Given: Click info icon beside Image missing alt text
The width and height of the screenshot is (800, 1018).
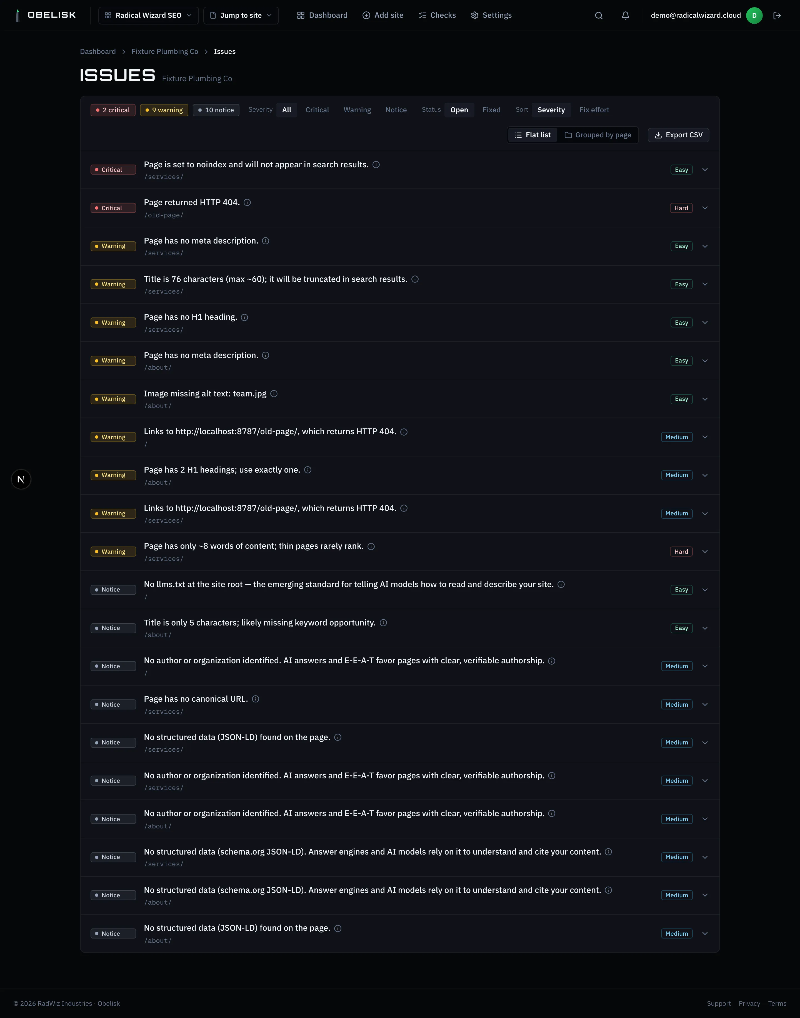Looking at the screenshot, I should [274, 394].
